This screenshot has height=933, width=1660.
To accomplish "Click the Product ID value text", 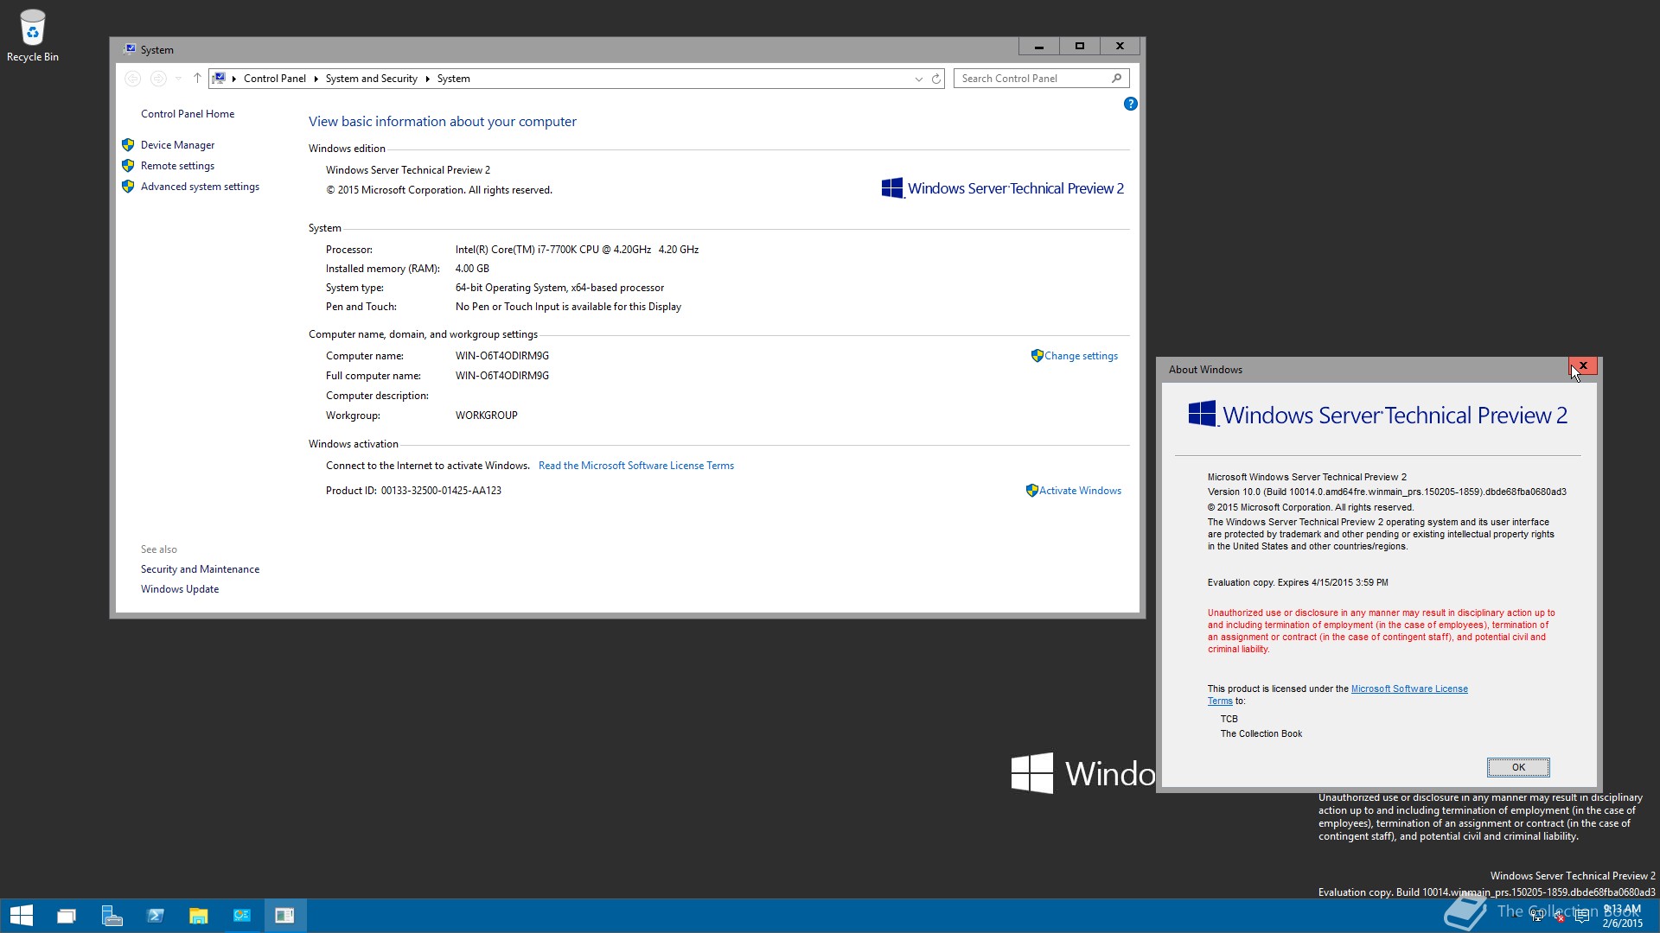I will tap(441, 491).
